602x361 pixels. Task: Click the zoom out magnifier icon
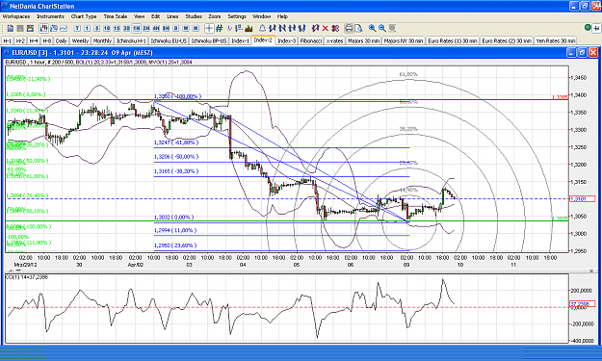tap(382, 28)
